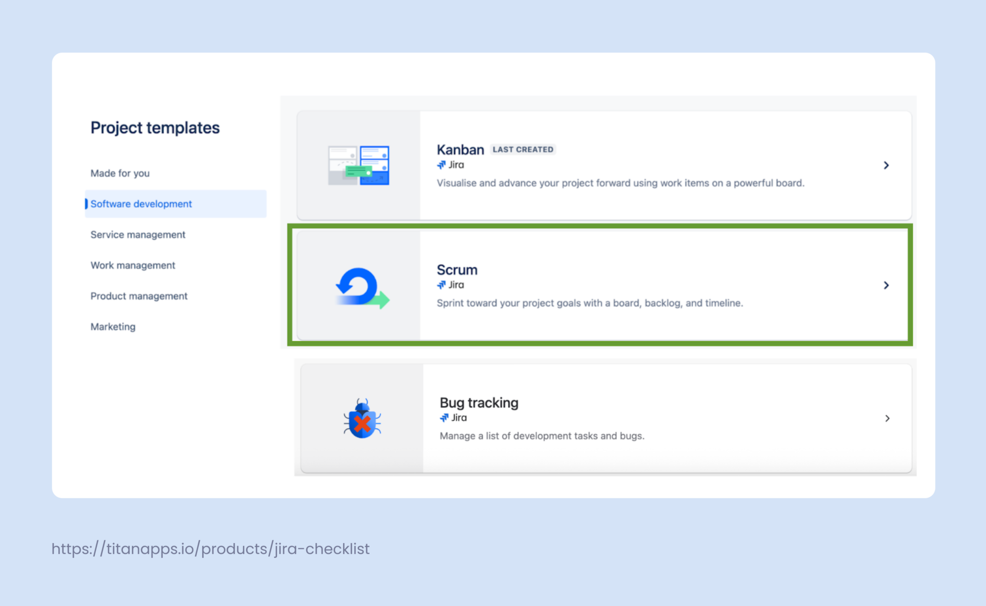Open the Scrum template via its chevron
986x606 pixels.
pyautogui.click(x=886, y=285)
